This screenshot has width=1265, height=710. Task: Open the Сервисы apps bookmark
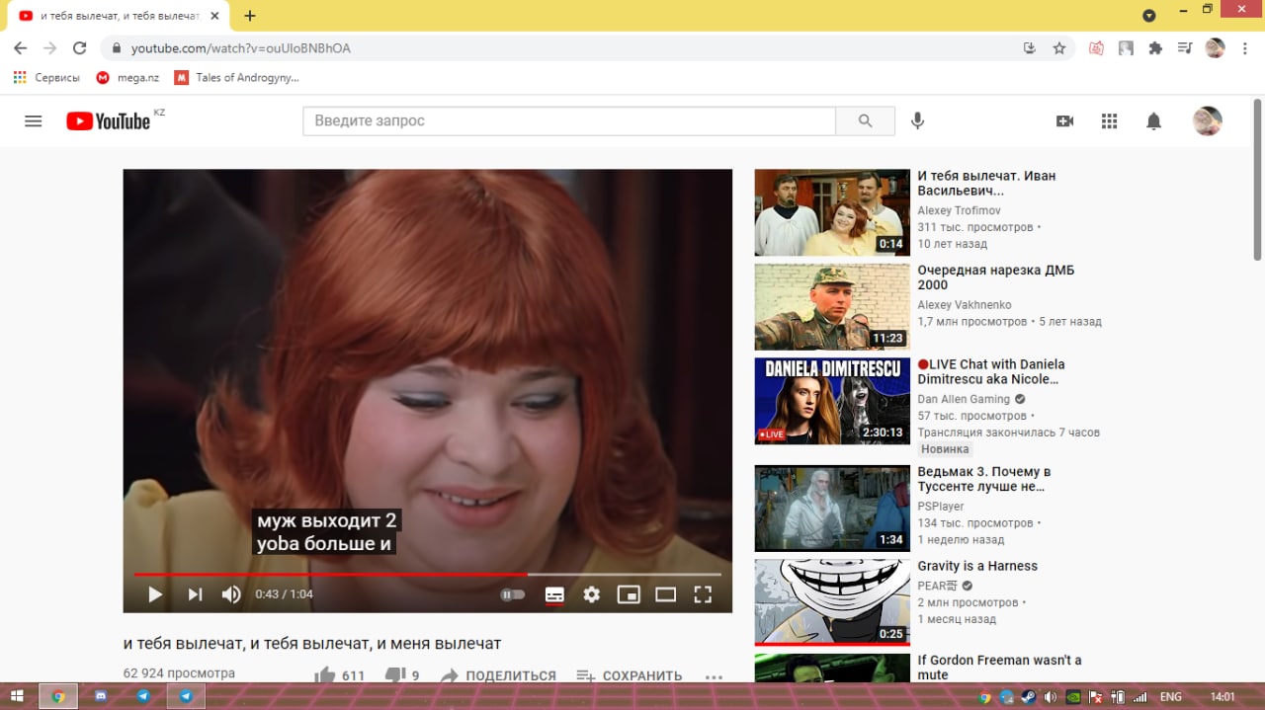coord(46,77)
